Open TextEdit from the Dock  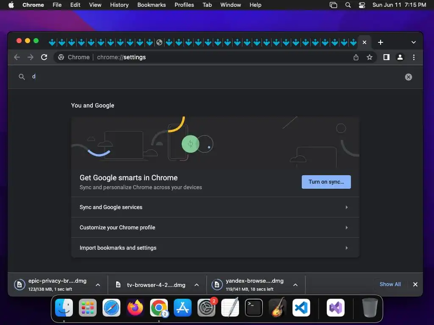[230, 308]
